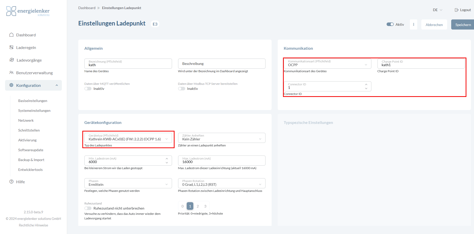
Task: Open Netzwerk in the configuration submenu
Action: click(x=26, y=120)
